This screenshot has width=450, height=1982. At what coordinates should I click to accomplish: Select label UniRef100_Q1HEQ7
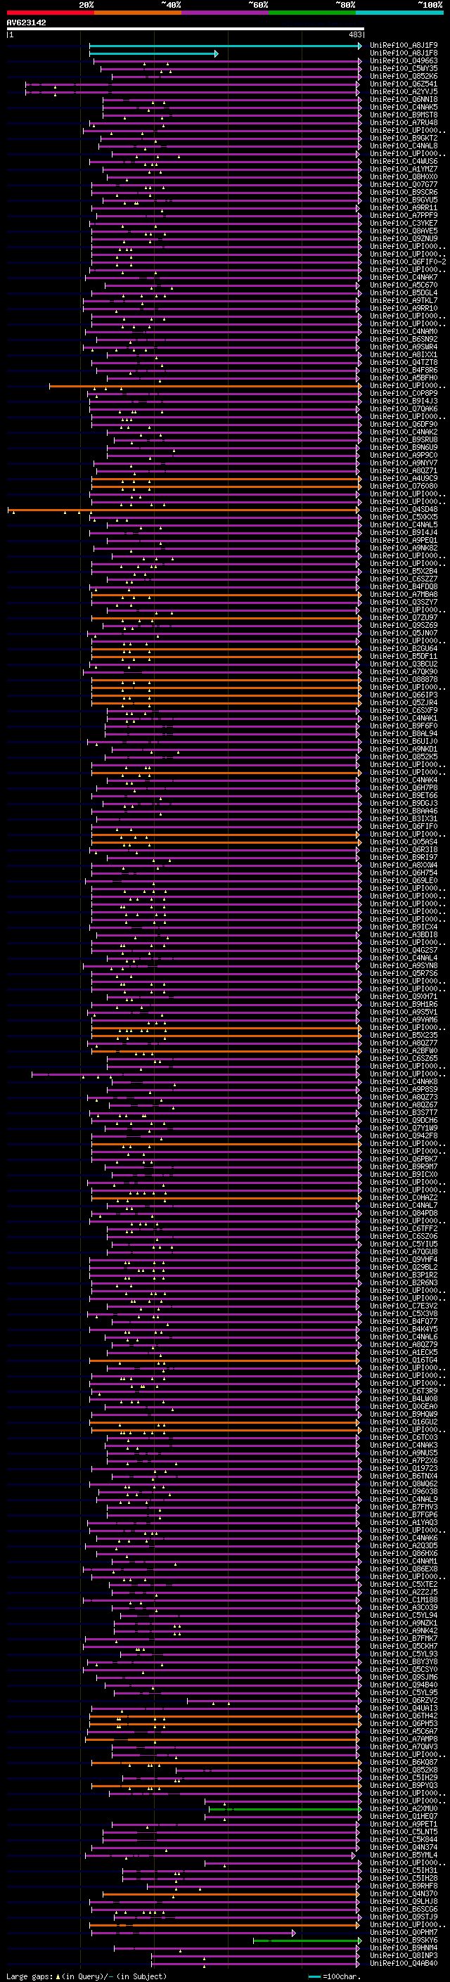(x=404, y=1817)
